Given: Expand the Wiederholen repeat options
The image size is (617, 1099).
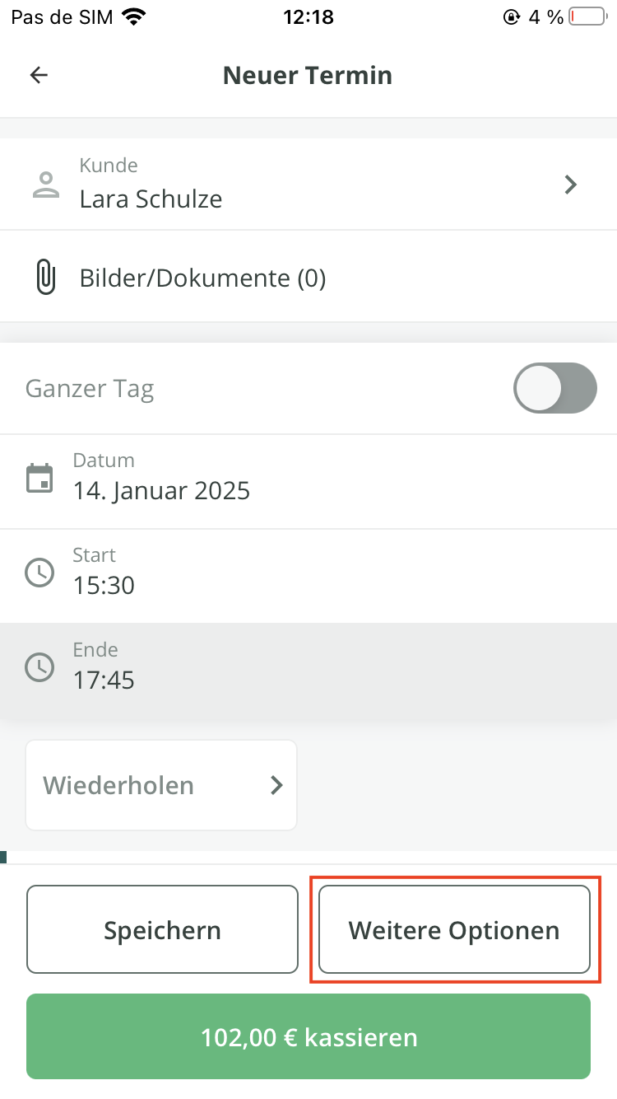Looking at the screenshot, I should point(161,785).
